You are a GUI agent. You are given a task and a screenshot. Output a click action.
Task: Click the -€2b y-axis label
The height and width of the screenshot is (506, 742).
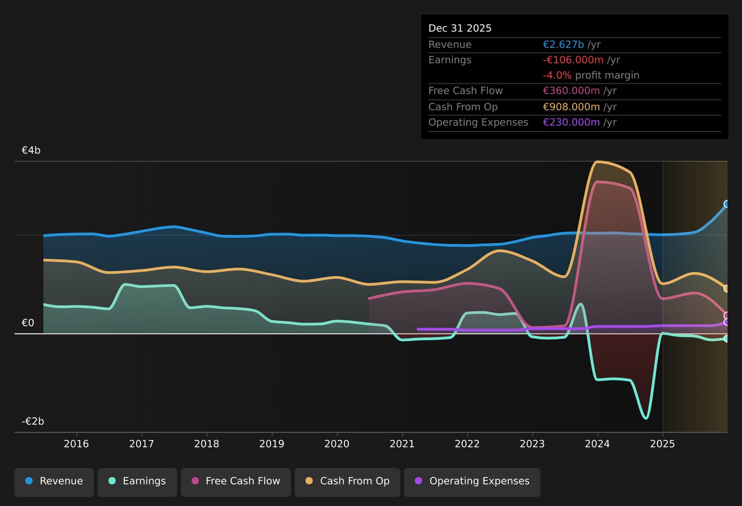point(33,421)
